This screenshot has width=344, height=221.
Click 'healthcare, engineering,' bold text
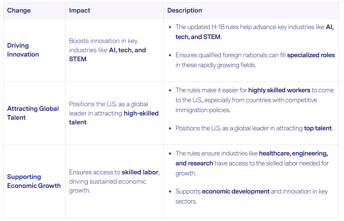[293, 154]
